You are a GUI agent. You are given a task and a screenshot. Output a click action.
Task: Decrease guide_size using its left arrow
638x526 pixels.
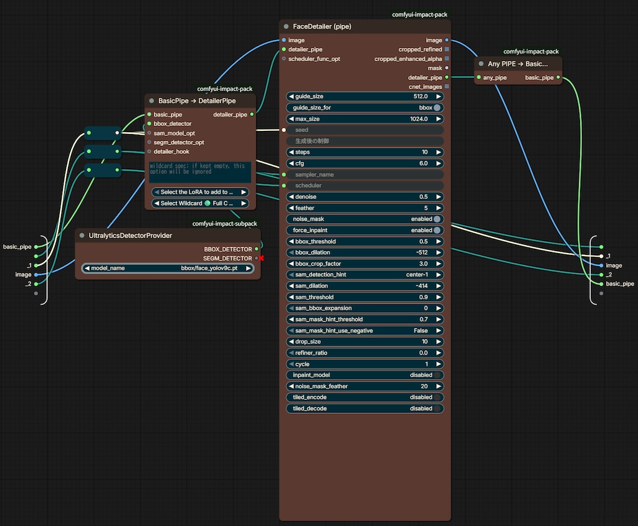[x=292, y=97]
